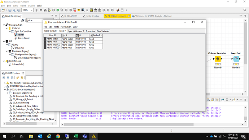Switch to Spec - Columns: 3 tab
249x140 pixels.
pos(76,31)
